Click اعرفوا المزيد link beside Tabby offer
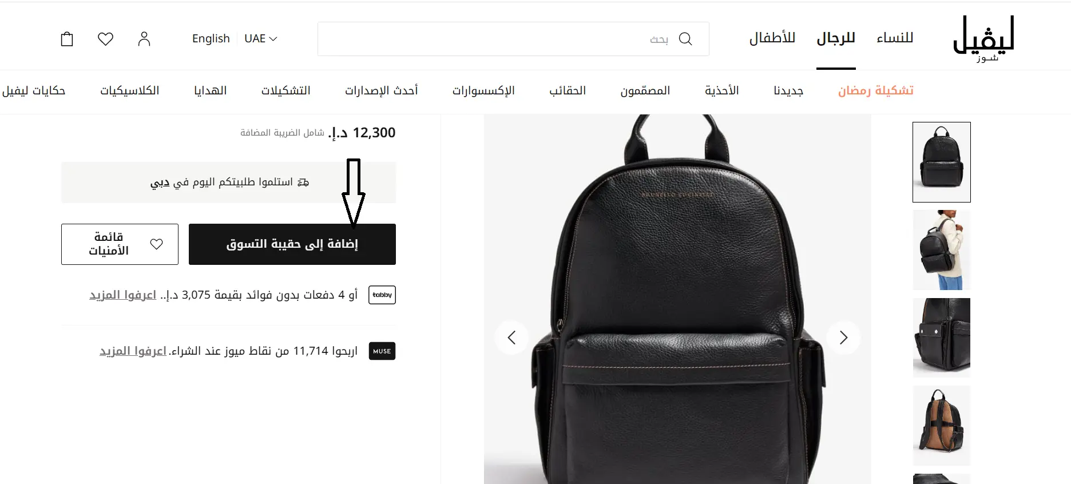This screenshot has width=1071, height=484. pos(122,295)
